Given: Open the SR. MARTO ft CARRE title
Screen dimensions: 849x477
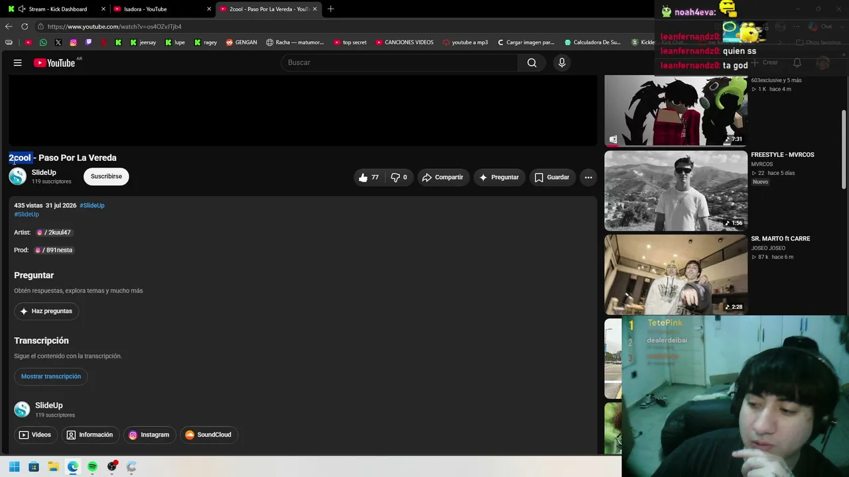Looking at the screenshot, I should pos(781,238).
